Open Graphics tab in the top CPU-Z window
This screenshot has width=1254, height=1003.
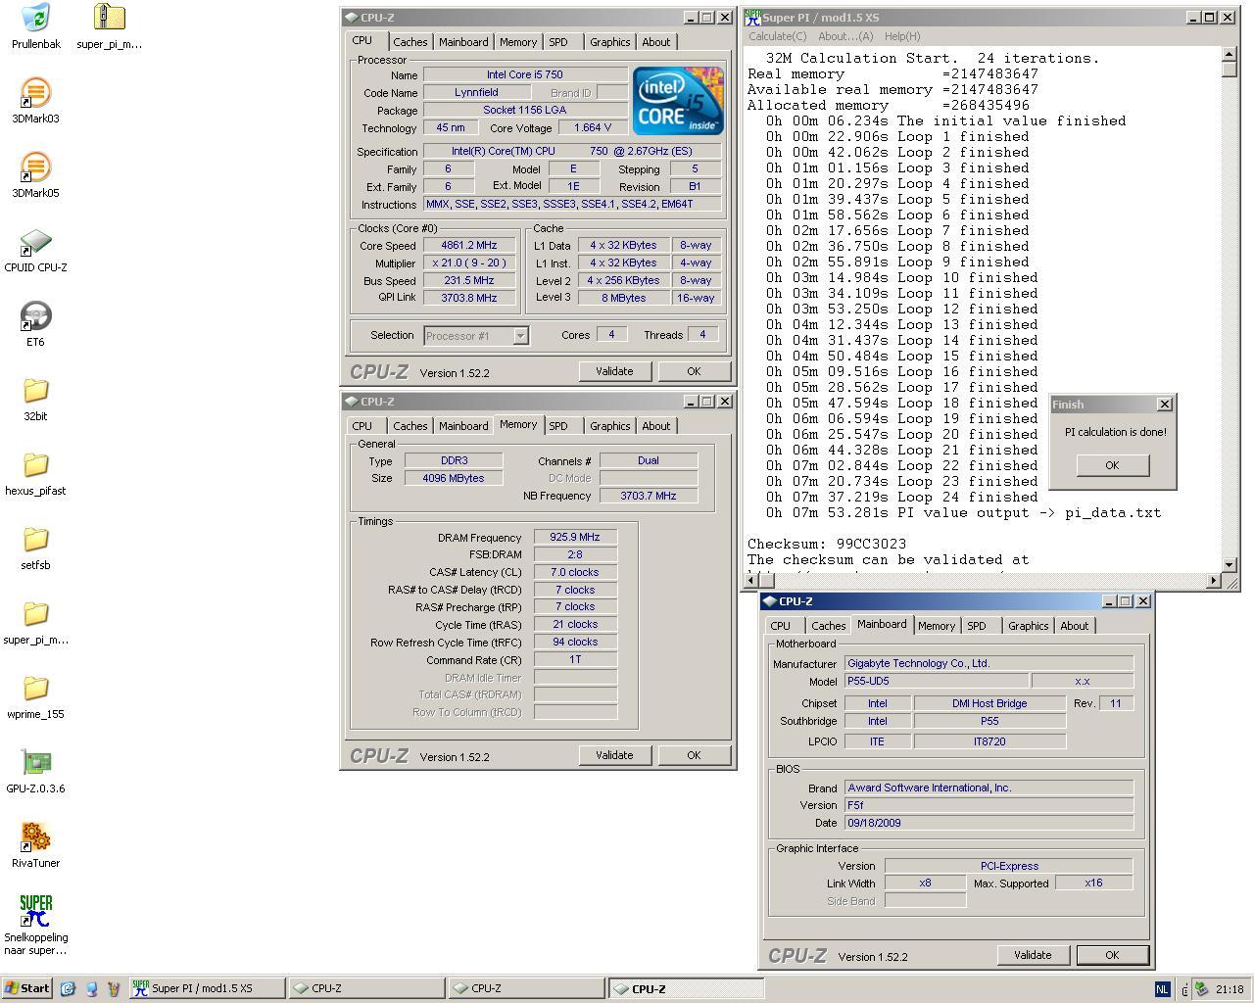[x=609, y=42]
